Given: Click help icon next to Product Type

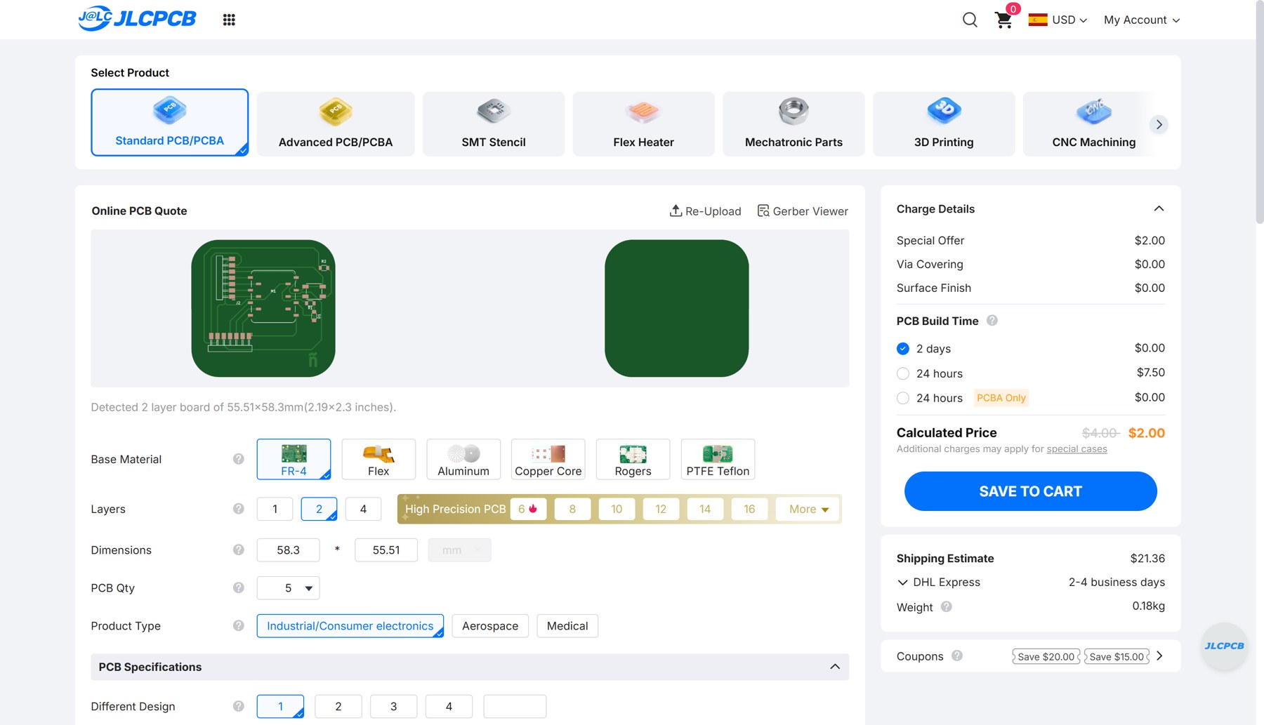Looking at the screenshot, I should coord(239,625).
